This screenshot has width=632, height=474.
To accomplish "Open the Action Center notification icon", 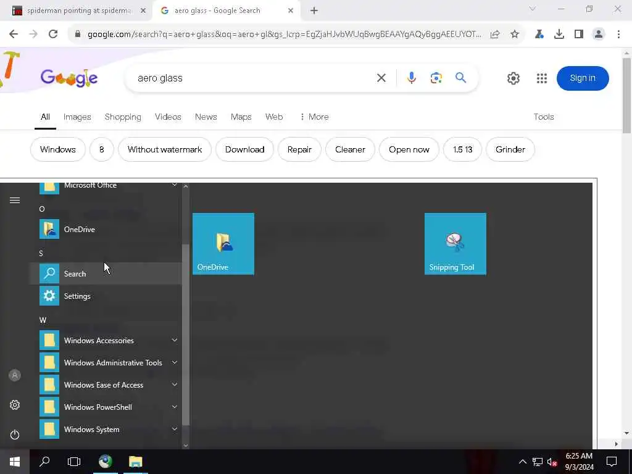I will coord(612,462).
